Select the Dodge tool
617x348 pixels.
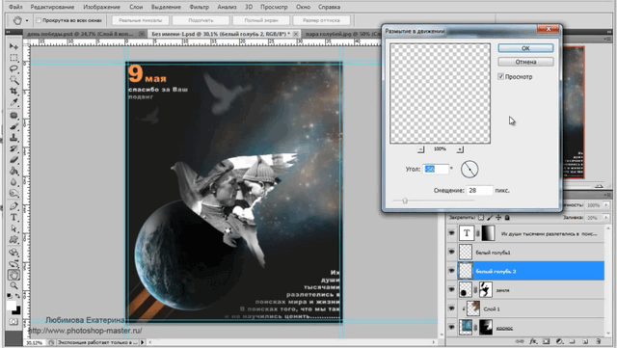pos(13,194)
